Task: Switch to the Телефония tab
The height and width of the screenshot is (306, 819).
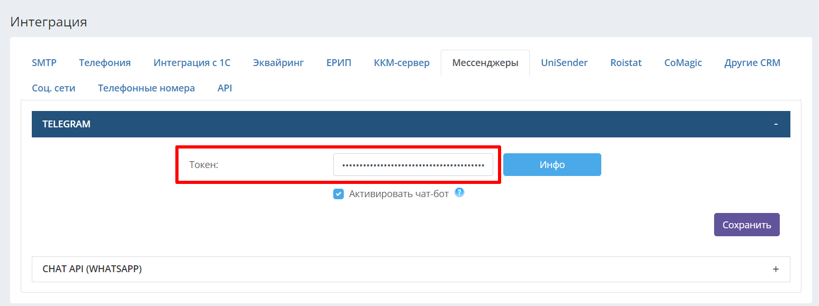Action: pyautogui.click(x=105, y=62)
